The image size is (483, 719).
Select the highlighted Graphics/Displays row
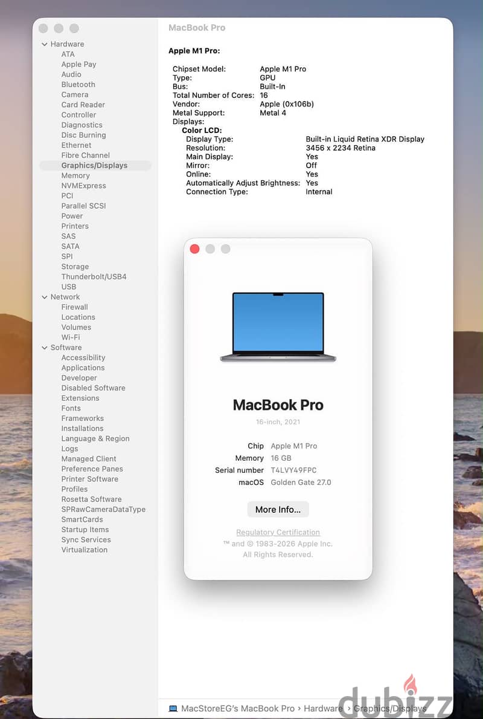pos(95,166)
